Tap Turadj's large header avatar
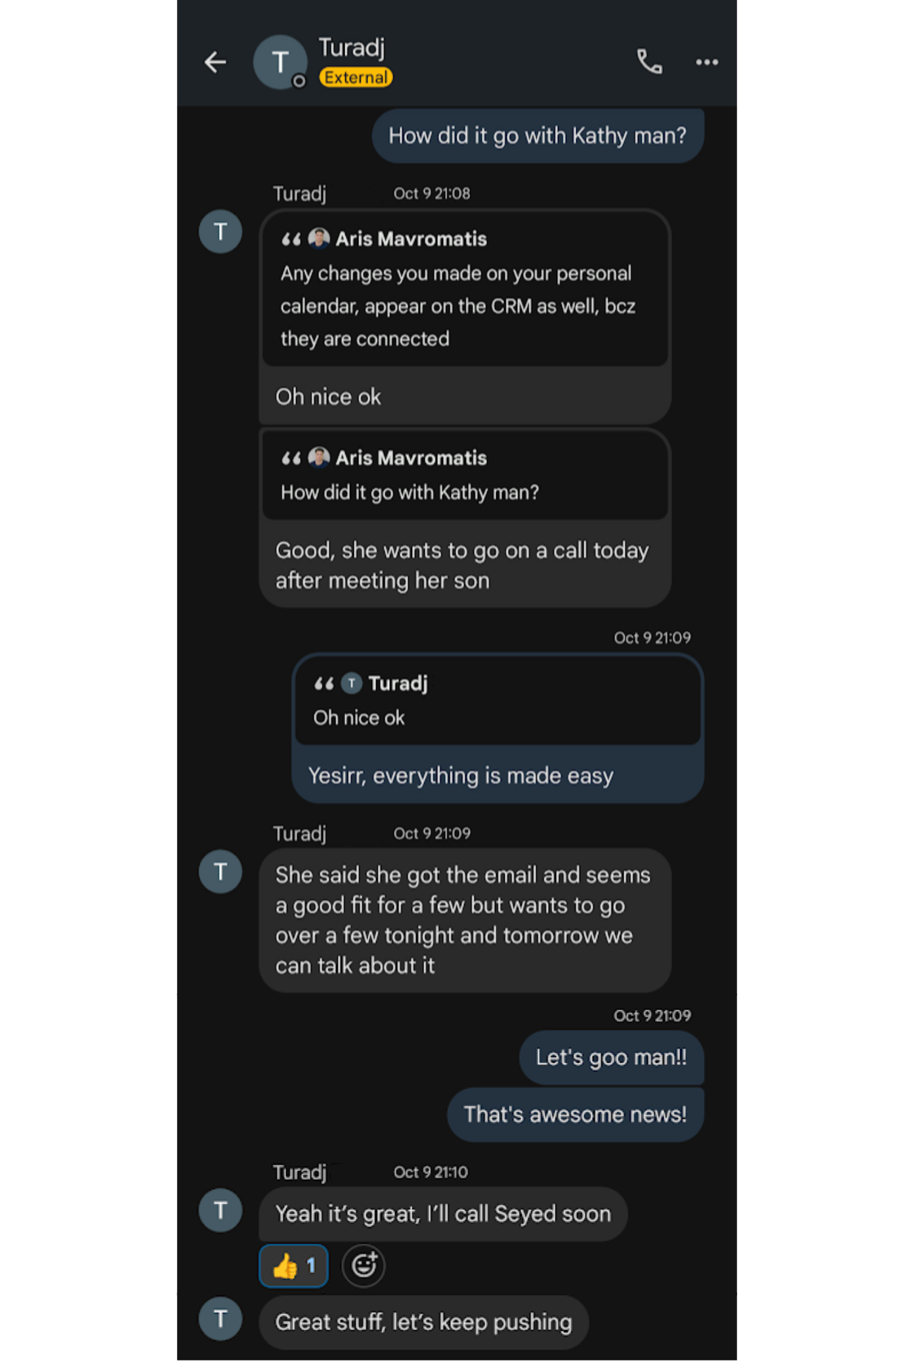This screenshot has height=1369, width=915. [x=280, y=62]
